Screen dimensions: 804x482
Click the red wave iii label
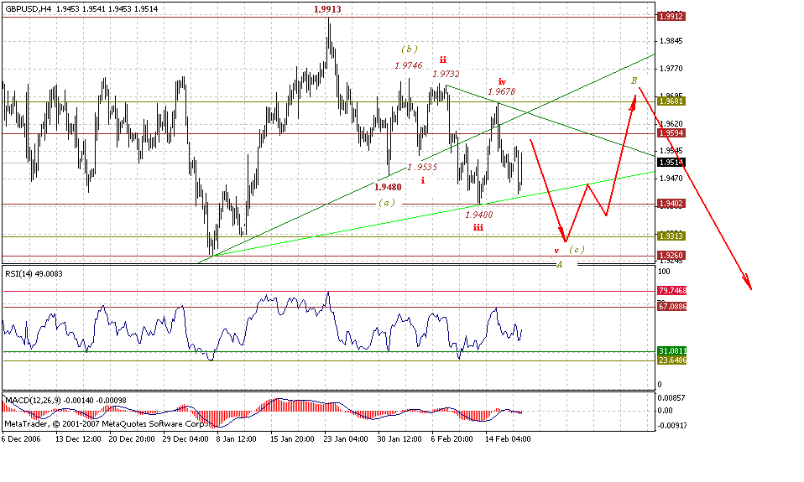pyautogui.click(x=478, y=227)
